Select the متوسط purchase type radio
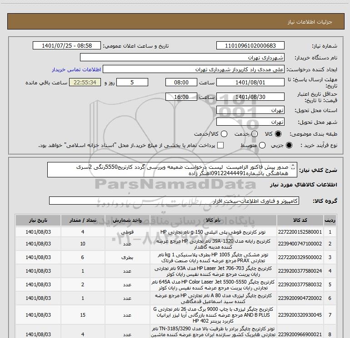The height and width of the screenshot is (338, 350). (x=262, y=145)
